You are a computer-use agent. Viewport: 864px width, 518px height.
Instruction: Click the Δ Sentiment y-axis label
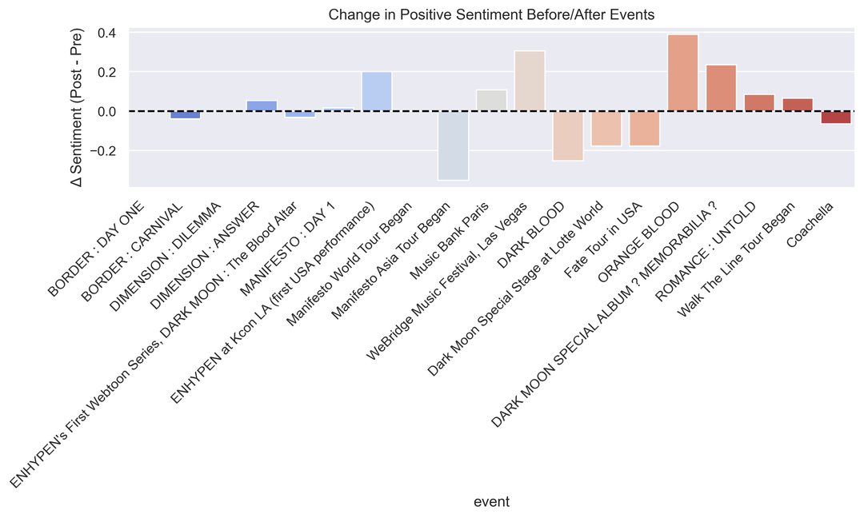coord(78,108)
